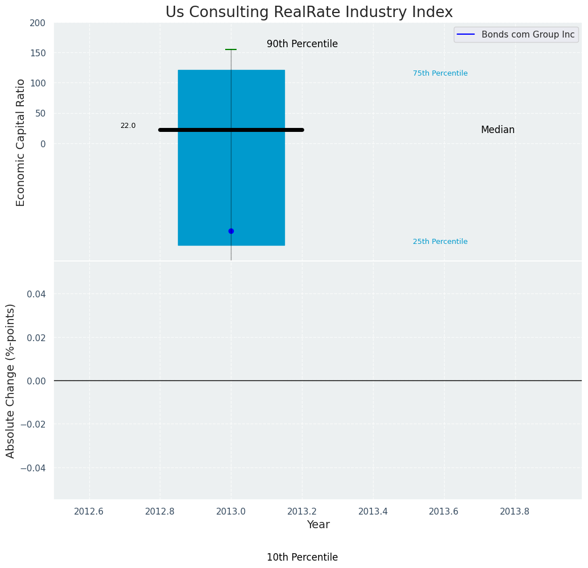
Task: Click the Median annotation text
Action: (498, 130)
